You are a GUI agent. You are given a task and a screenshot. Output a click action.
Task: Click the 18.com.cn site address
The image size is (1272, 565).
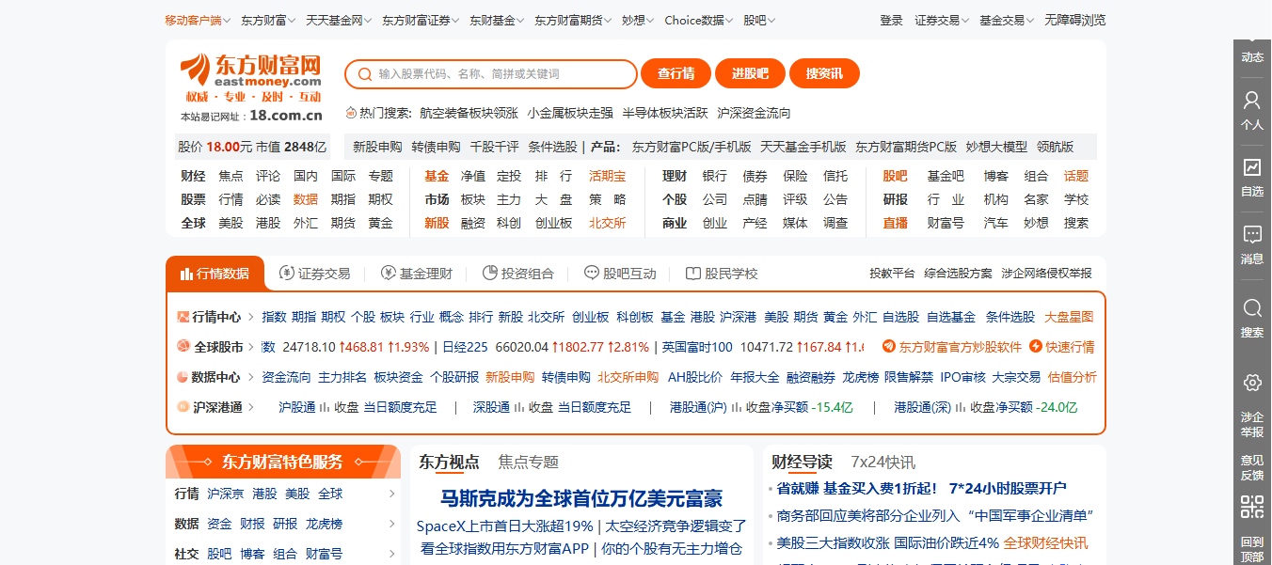coord(286,116)
